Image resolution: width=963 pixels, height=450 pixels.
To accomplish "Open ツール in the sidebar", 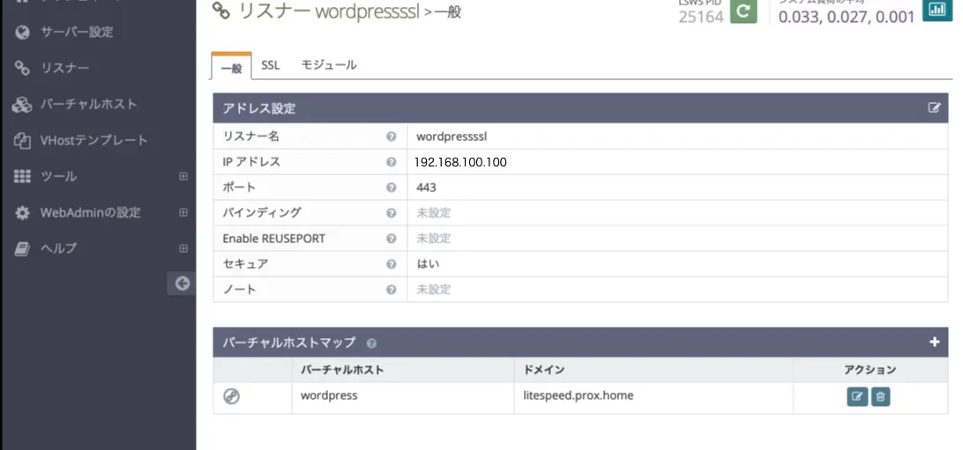I will click(58, 177).
